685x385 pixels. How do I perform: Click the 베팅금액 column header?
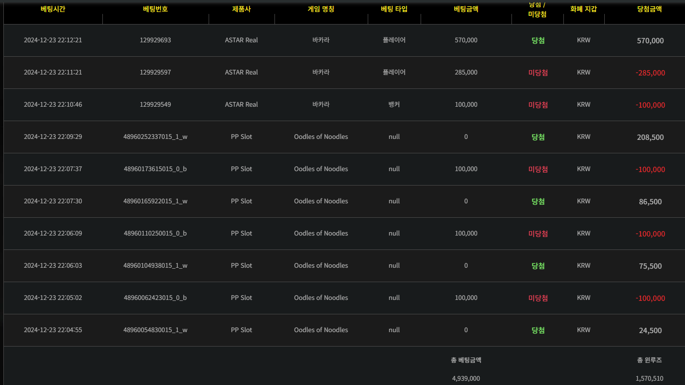pyautogui.click(x=466, y=9)
